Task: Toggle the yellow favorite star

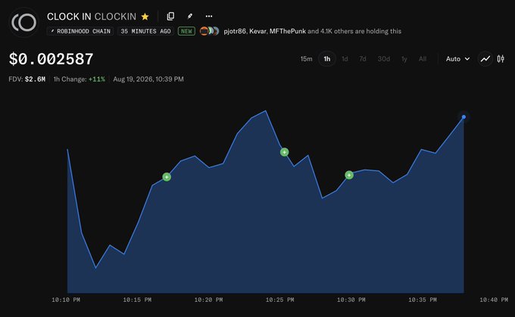Action: 145,17
